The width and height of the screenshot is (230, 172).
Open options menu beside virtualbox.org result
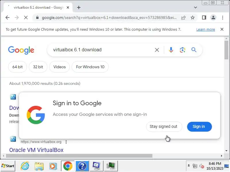(x=66, y=142)
